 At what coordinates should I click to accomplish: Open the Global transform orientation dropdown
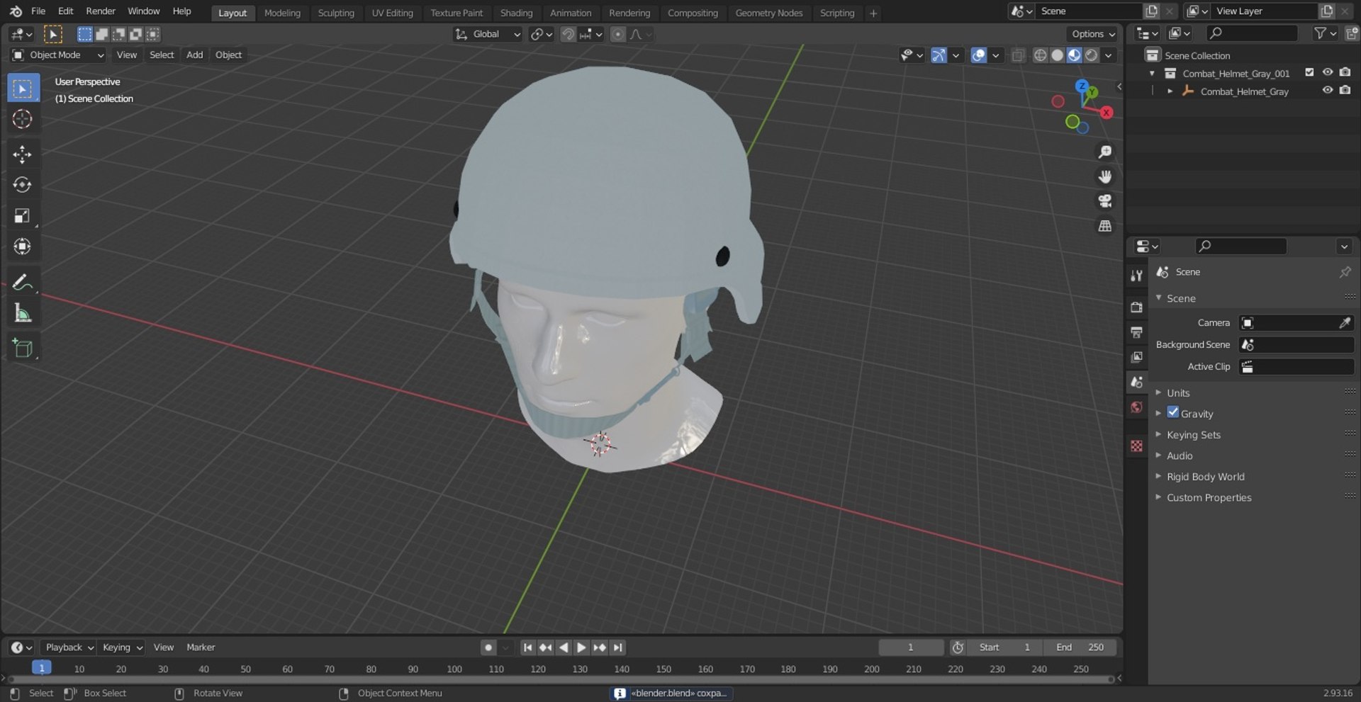488,34
